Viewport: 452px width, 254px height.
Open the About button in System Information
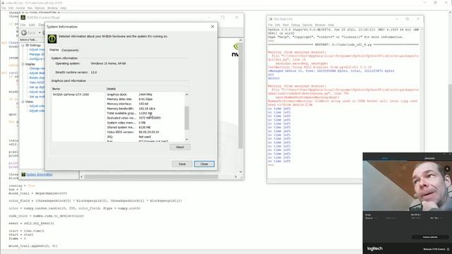pos(179,147)
